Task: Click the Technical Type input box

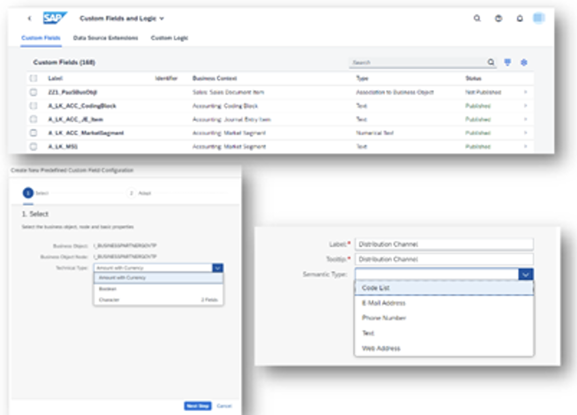Action: (153, 268)
